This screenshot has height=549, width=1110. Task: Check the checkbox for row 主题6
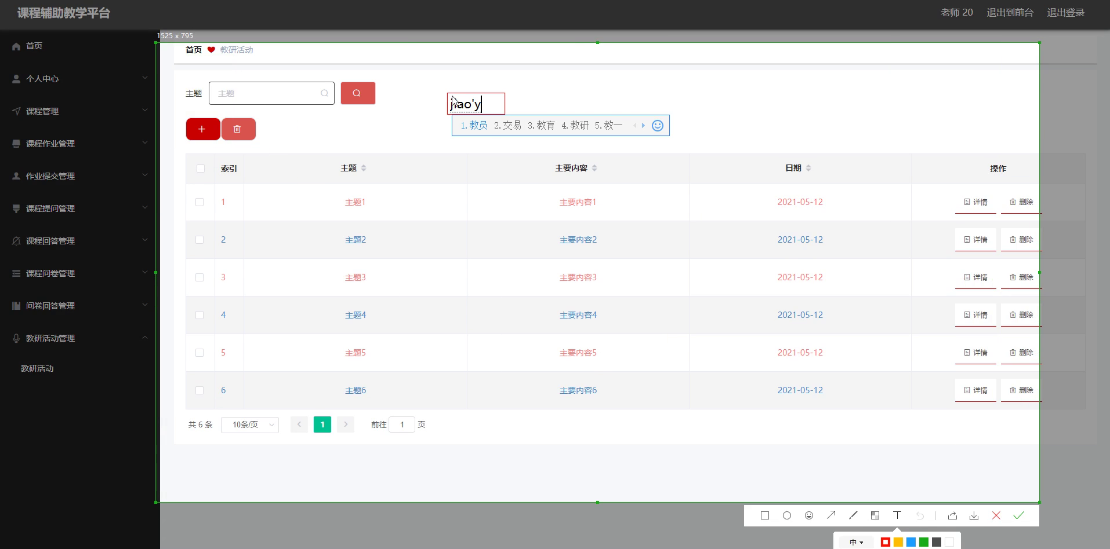(x=199, y=390)
